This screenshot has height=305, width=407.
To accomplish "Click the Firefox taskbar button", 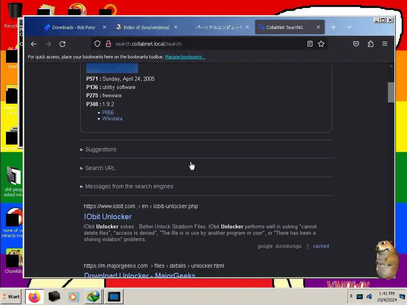I will click(x=34, y=297).
